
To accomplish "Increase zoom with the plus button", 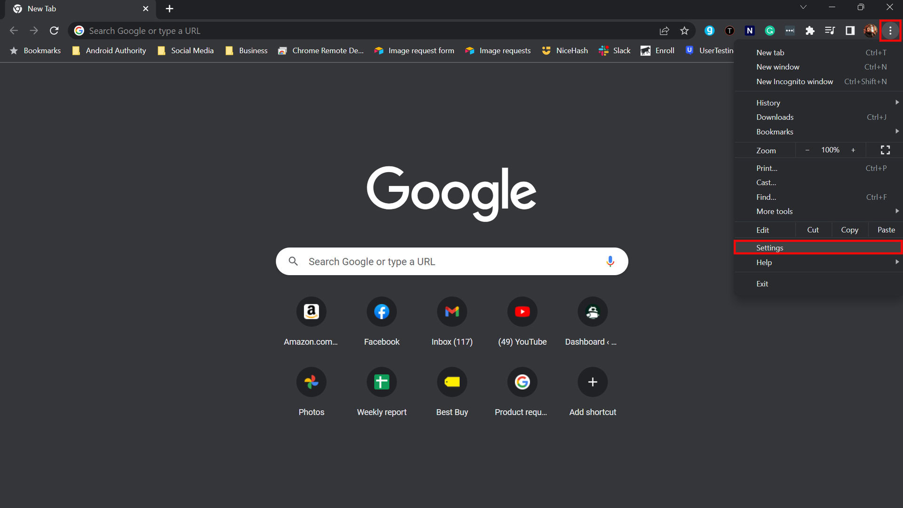I will (853, 150).
